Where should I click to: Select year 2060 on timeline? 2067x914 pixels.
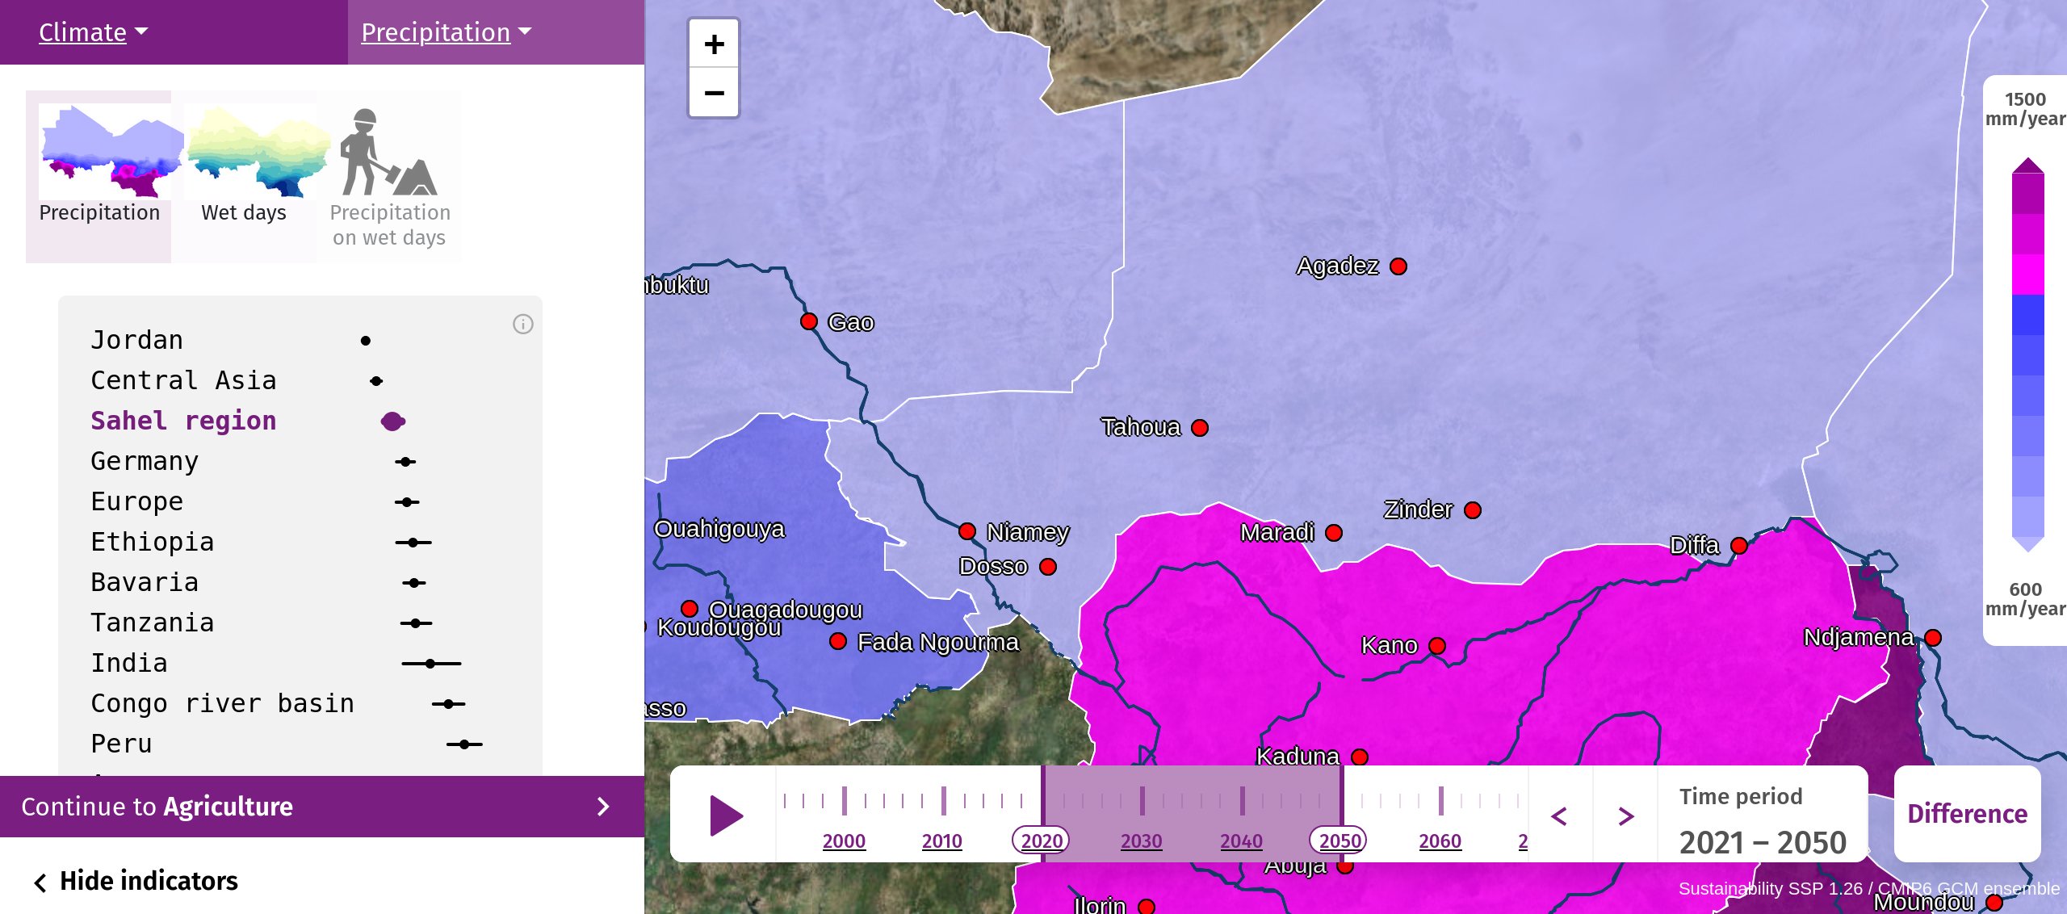(1440, 841)
